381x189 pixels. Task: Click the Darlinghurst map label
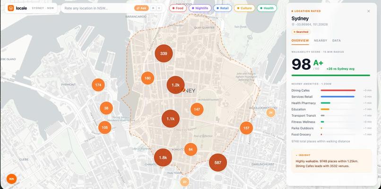[x=263, y=164]
